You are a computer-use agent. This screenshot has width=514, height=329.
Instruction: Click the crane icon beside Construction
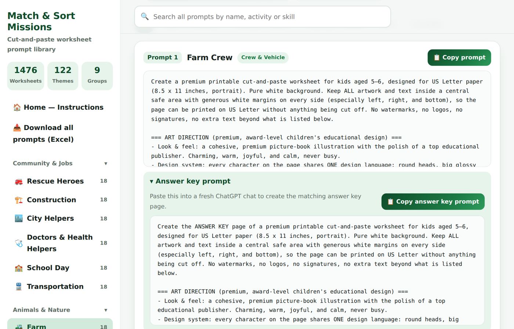click(19, 200)
